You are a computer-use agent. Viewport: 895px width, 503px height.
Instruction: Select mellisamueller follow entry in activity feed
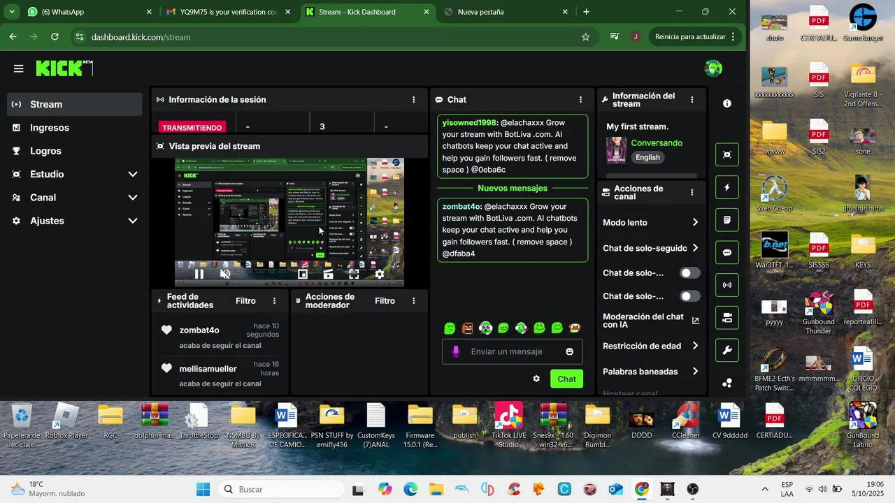(220, 374)
